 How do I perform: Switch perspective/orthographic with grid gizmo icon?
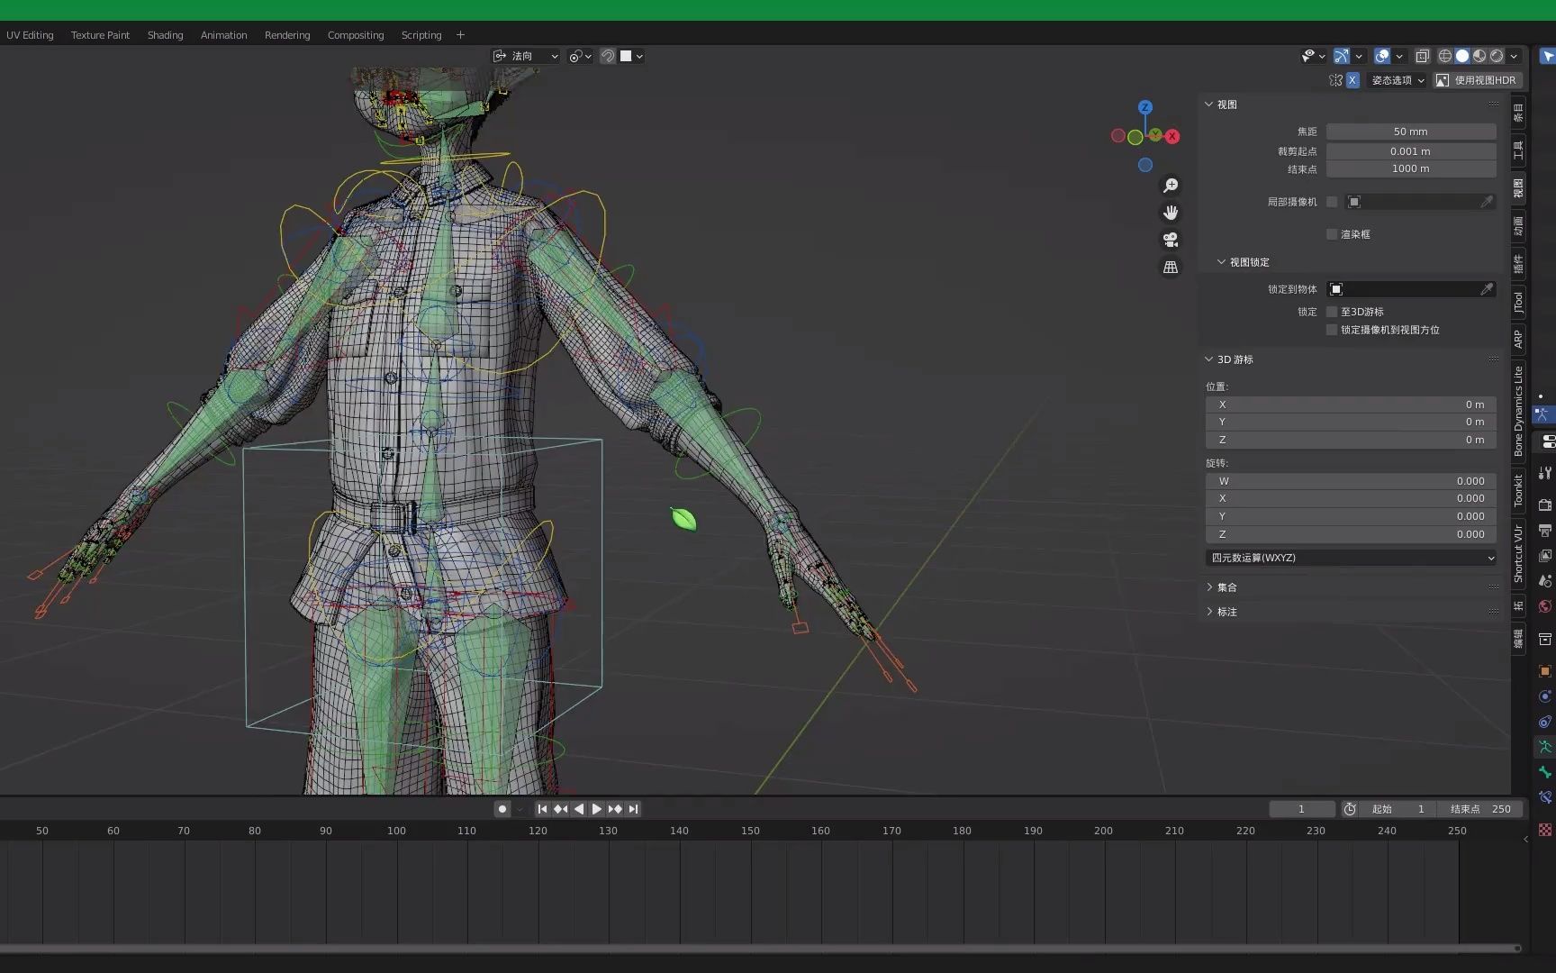(1171, 268)
